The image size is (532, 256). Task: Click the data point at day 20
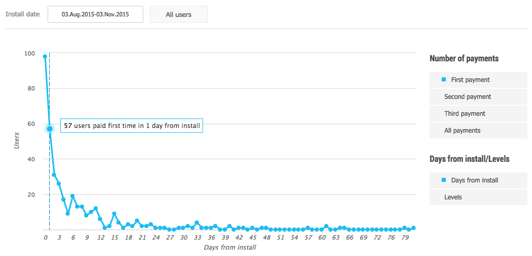coord(137,221)
